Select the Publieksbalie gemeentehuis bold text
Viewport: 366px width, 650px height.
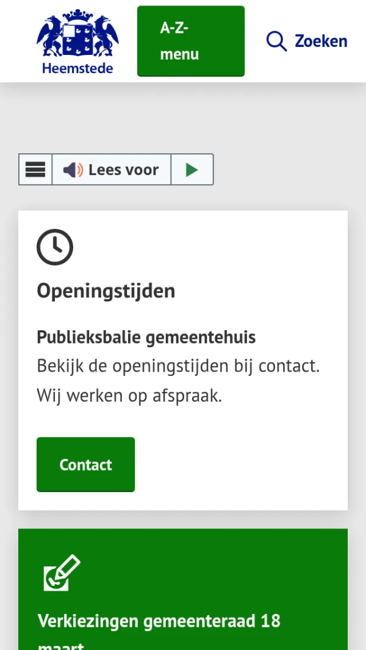146,337
